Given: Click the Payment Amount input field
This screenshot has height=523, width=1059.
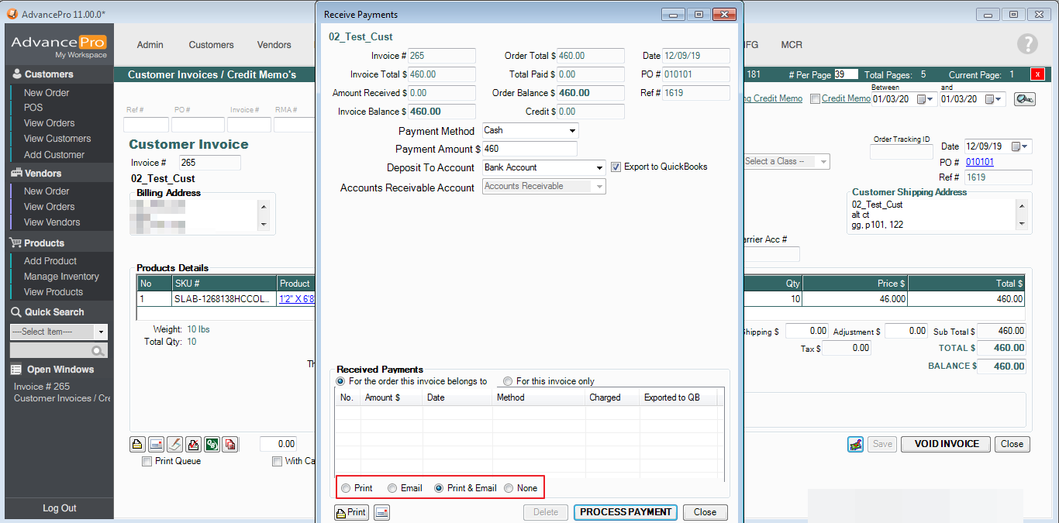Looking at the screenshot, I should (529, 149).
